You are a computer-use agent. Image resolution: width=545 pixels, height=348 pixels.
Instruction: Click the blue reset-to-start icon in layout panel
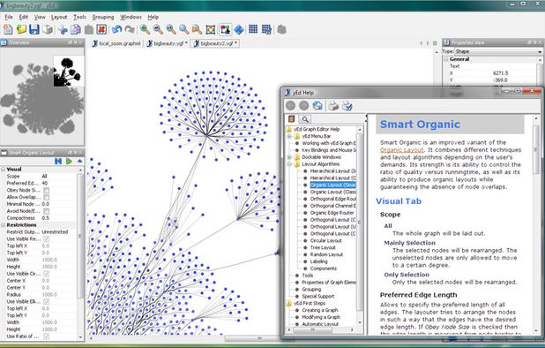pos(58,161)
